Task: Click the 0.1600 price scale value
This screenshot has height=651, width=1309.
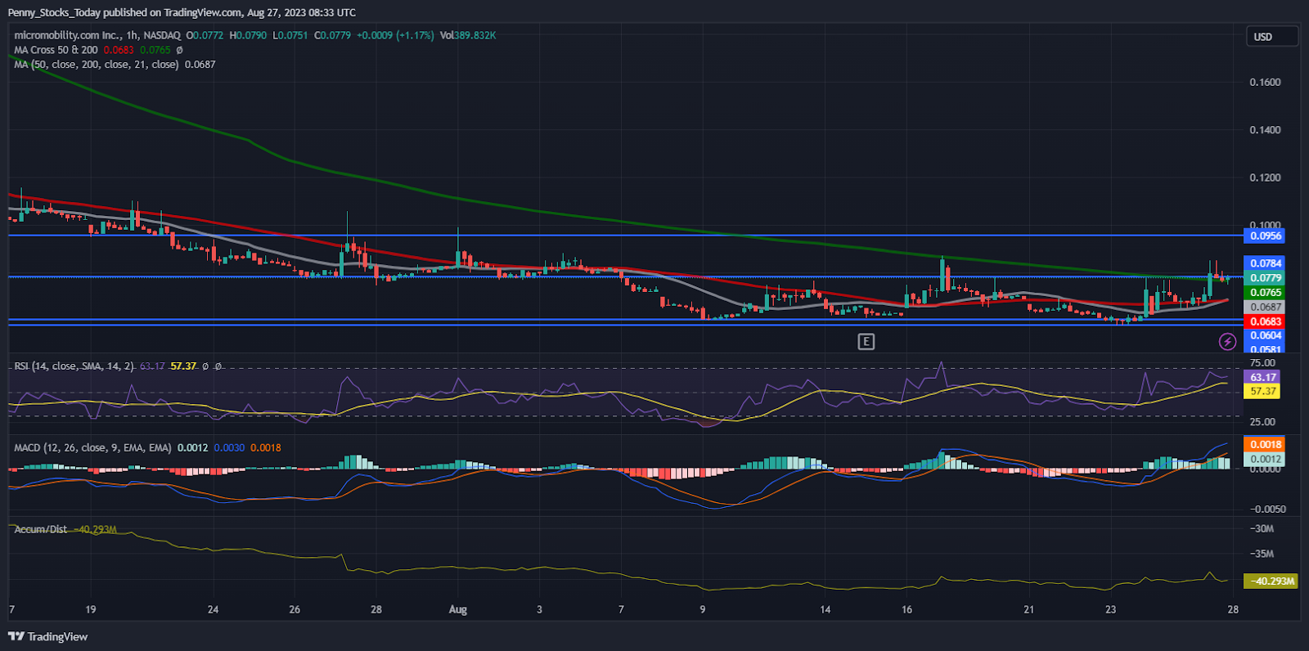Action: [1265, 83]
